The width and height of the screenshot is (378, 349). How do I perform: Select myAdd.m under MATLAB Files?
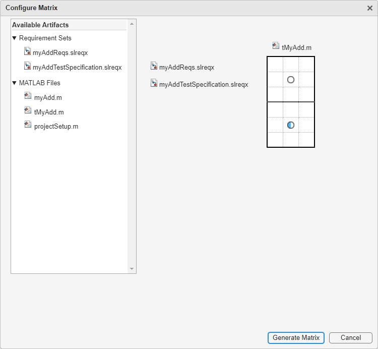click(48, 97)
